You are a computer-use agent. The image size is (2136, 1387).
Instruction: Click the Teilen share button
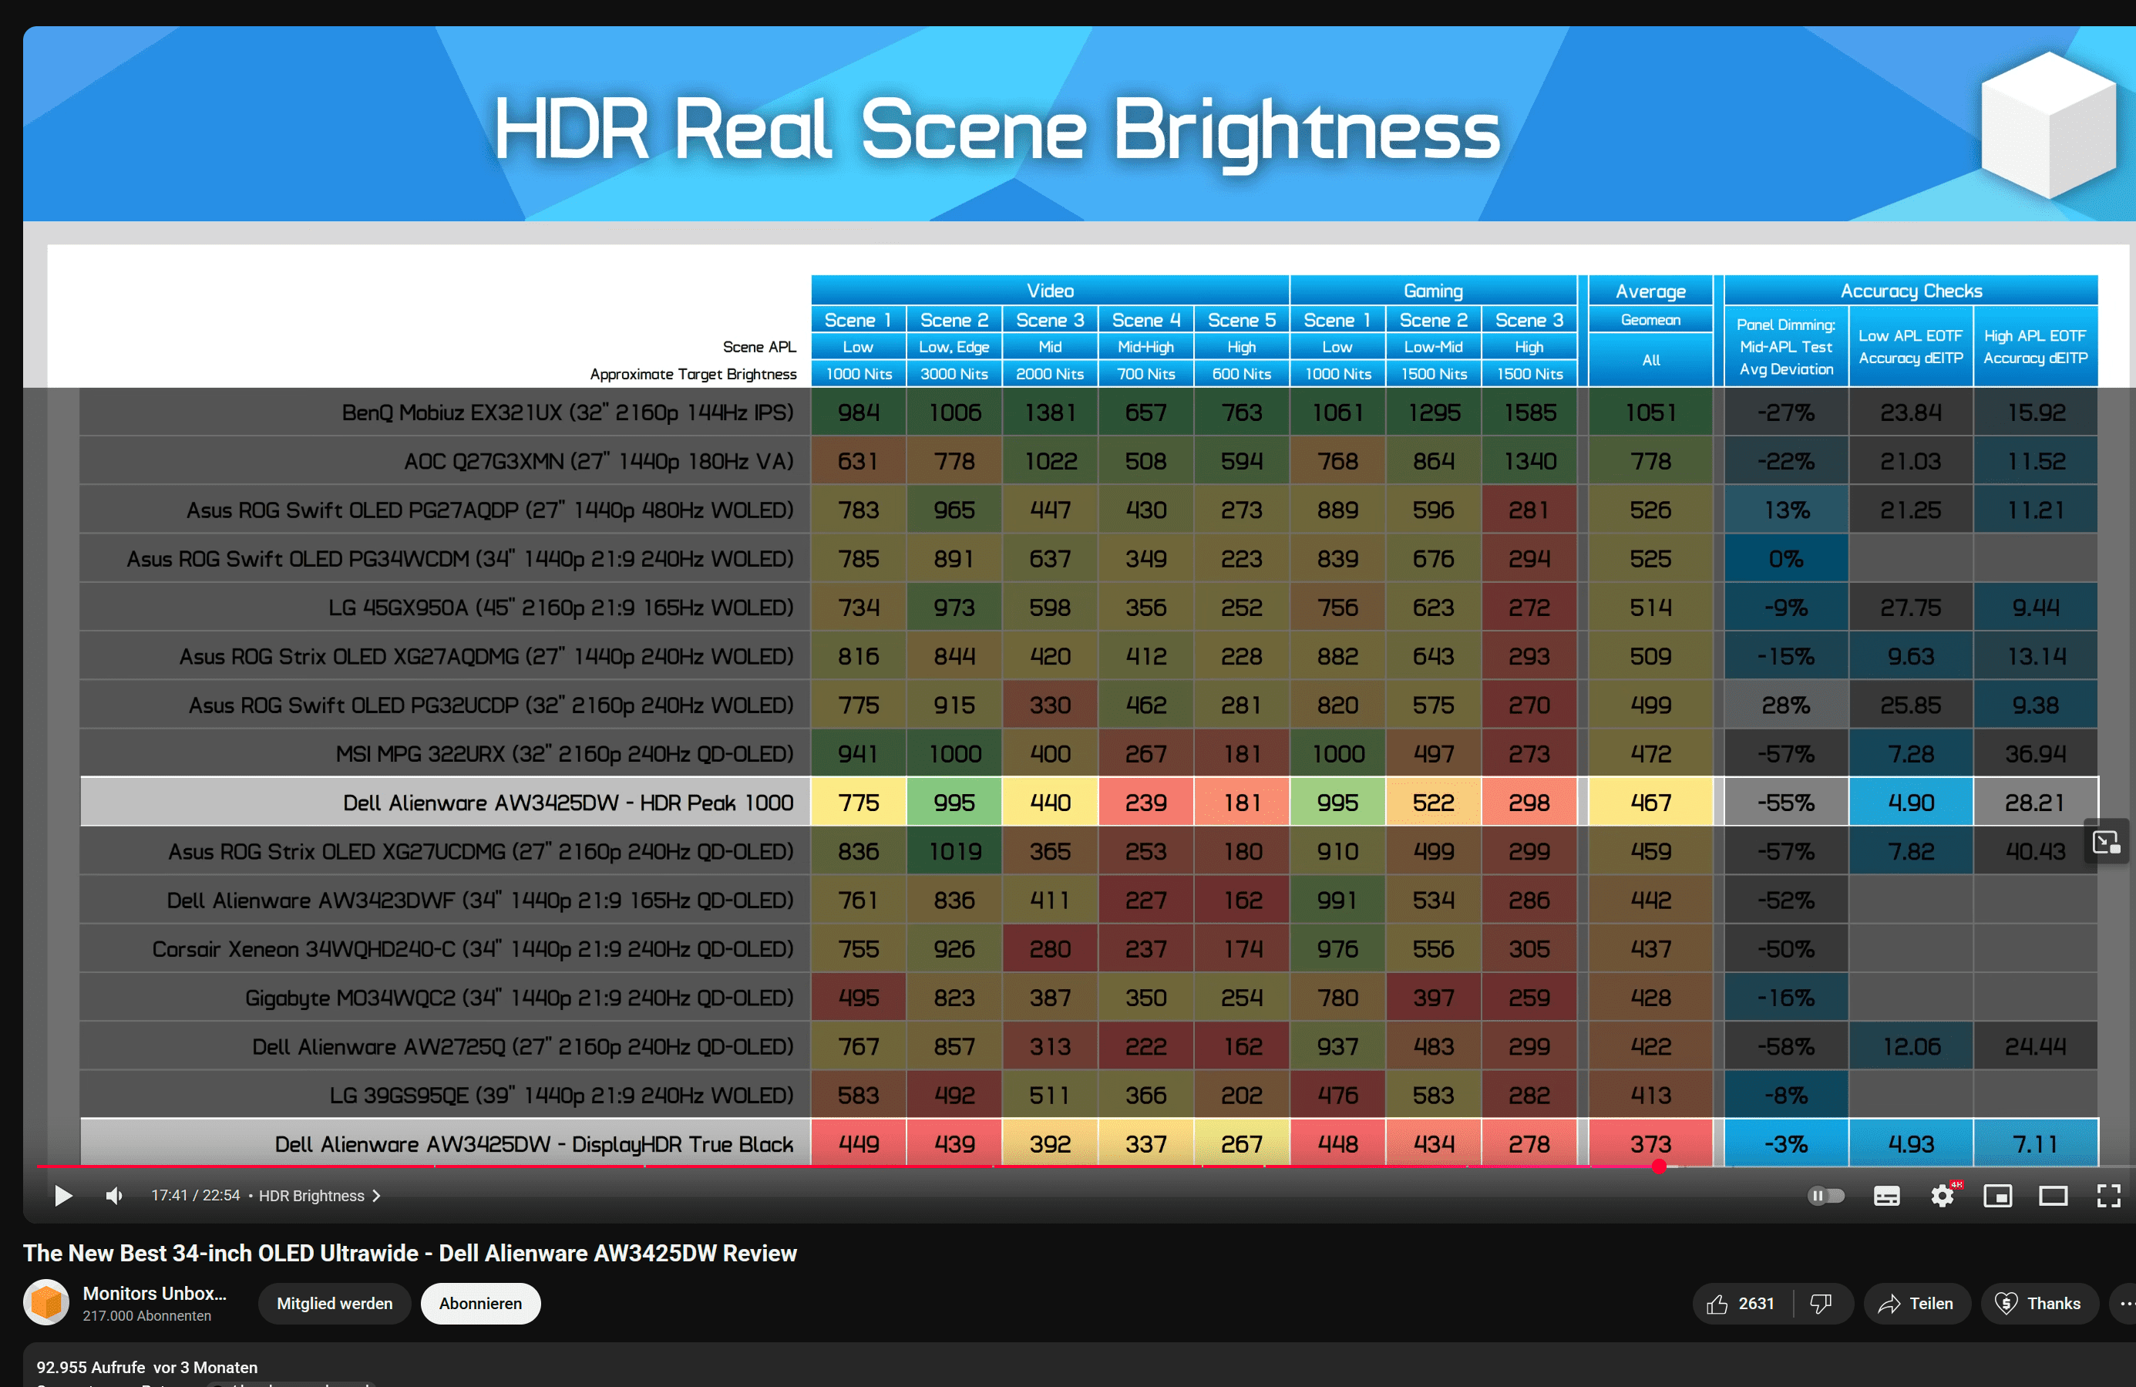pyautogui.click(x=1916, y=1304)
